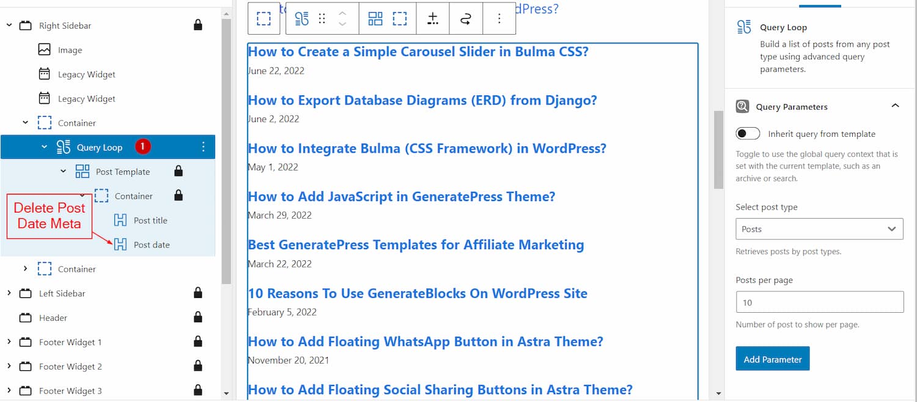Open the Bulma CSS carousel slider post link

pyautogui.click(x=418, y=52)
